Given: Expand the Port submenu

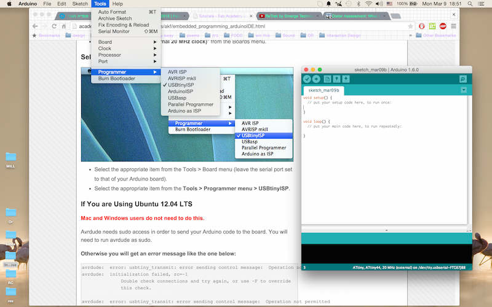Looking at the screenshot, I should tap(126, 61).
